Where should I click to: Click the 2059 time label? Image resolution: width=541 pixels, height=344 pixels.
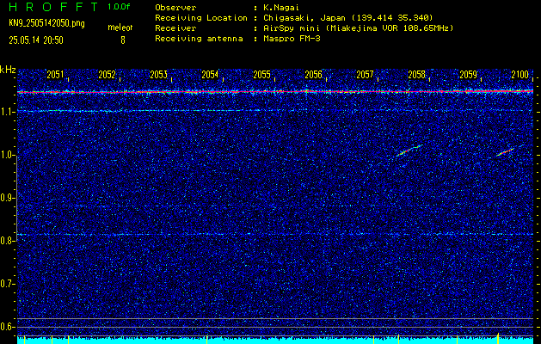tap(469, 75)
